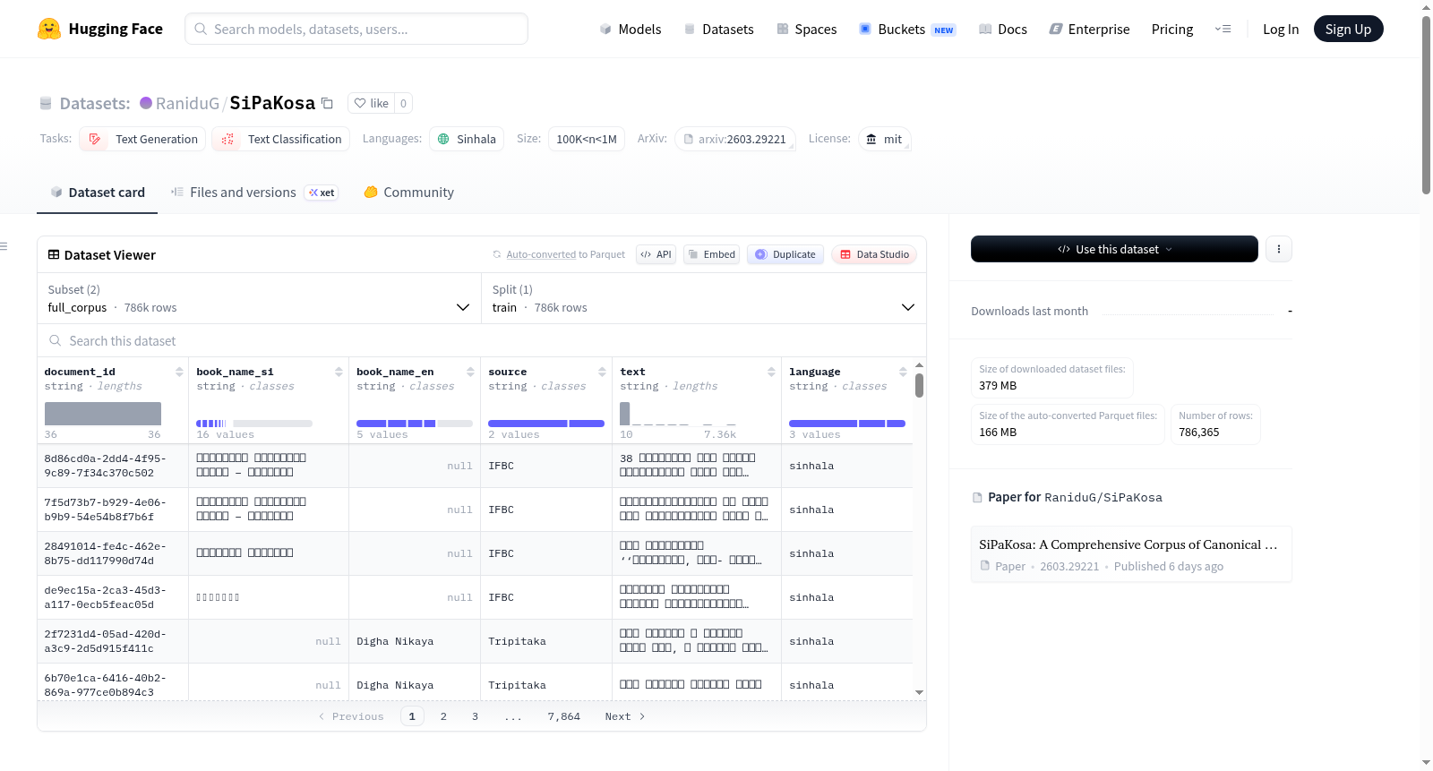Image resolution: width=1433 pixels, height=771 pixels.
Task: Open the Pricing page
Action: tap(1172, 29)
